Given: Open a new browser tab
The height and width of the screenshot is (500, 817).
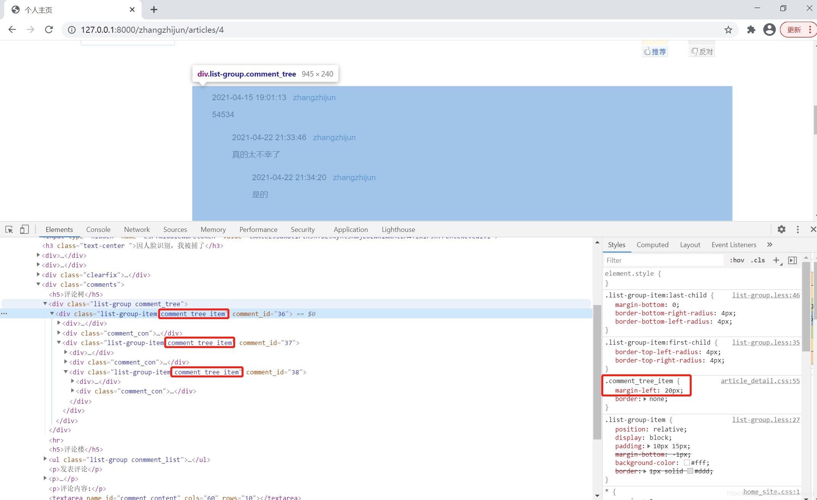Looking at the screenshot, I should tap(154, 10).
